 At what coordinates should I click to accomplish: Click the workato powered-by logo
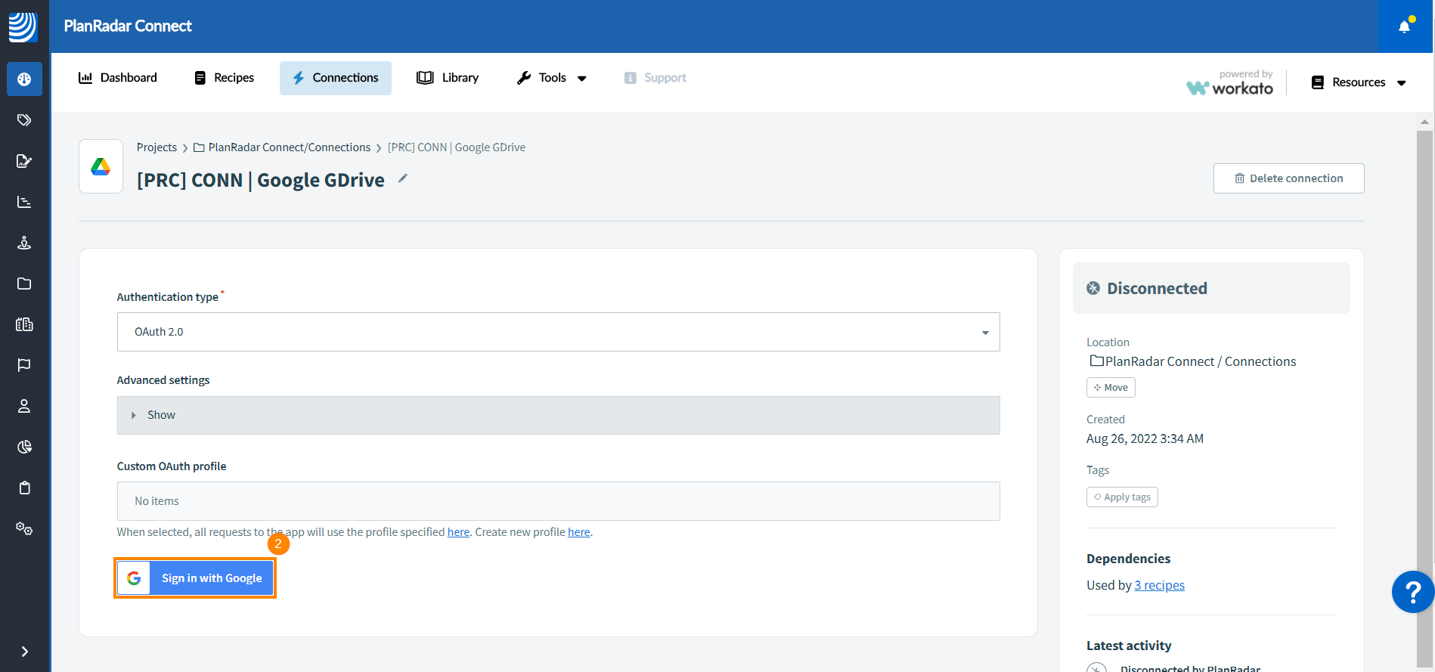coord(1230,82)
